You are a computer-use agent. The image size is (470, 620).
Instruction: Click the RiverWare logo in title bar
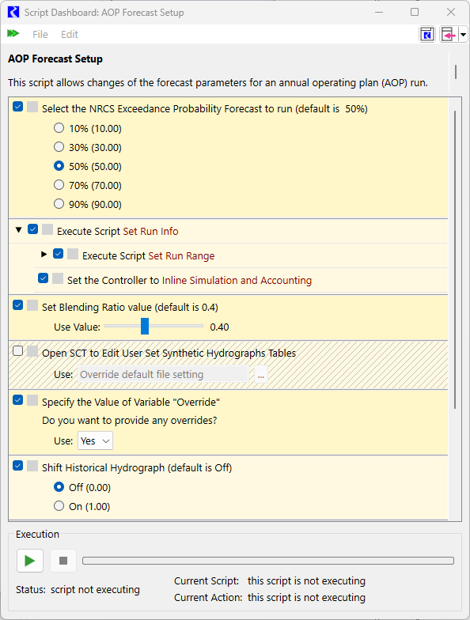[x=13, y=13]
